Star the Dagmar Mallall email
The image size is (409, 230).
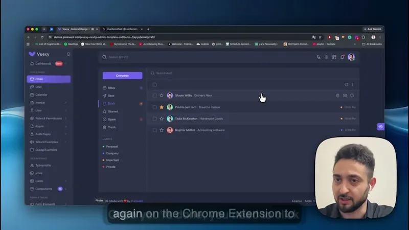pos(162,130)
